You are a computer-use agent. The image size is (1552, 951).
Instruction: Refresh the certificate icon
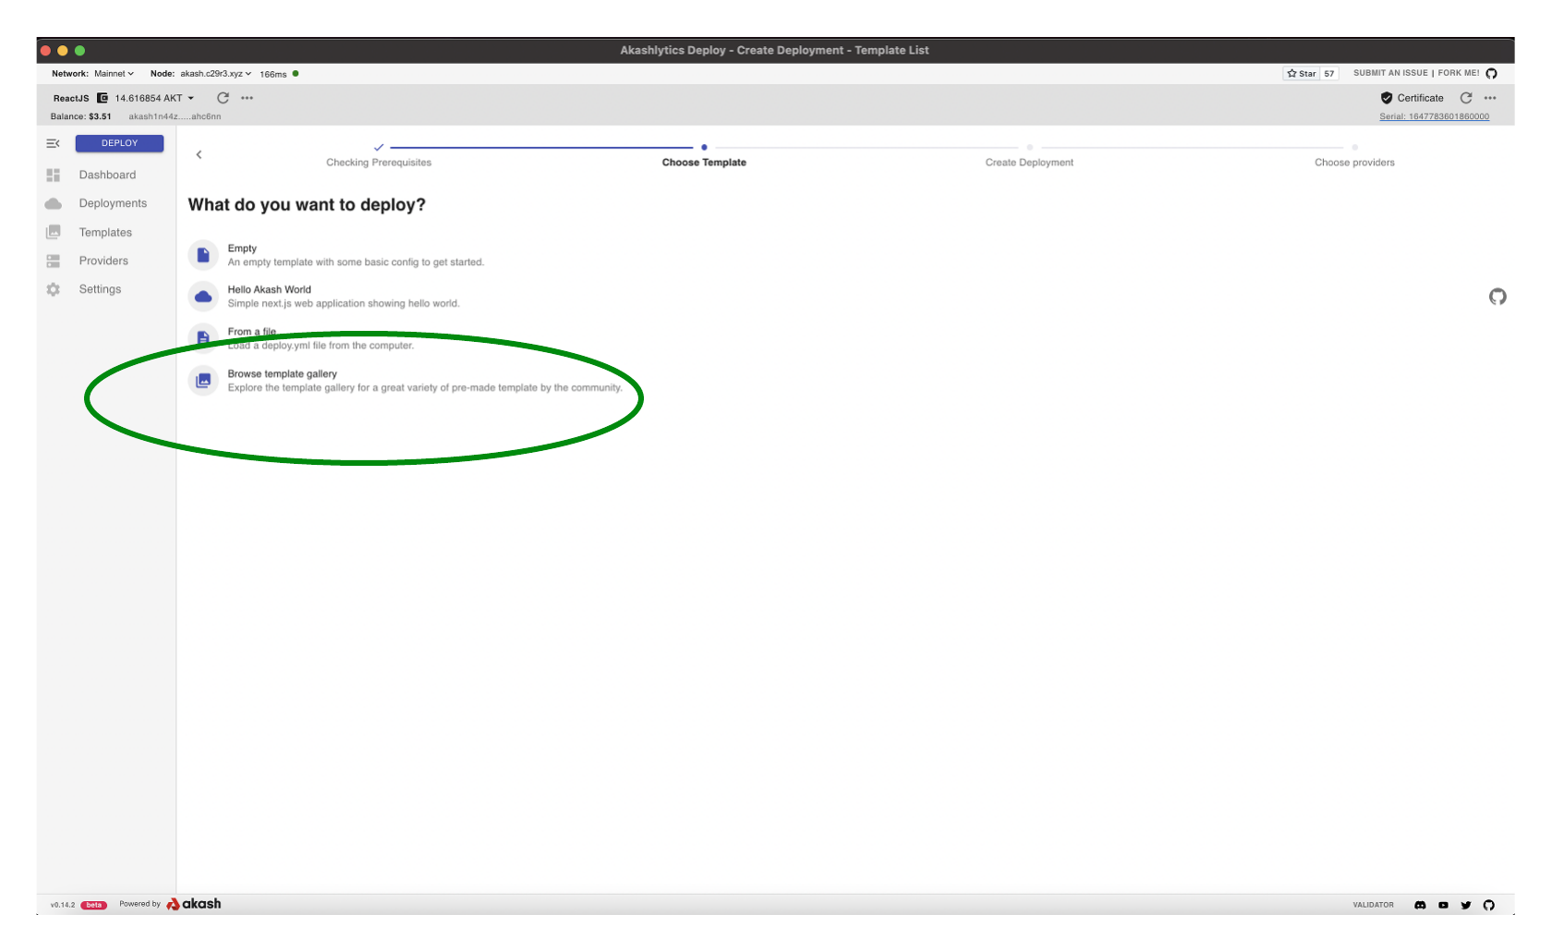(x=1466, y=98)
